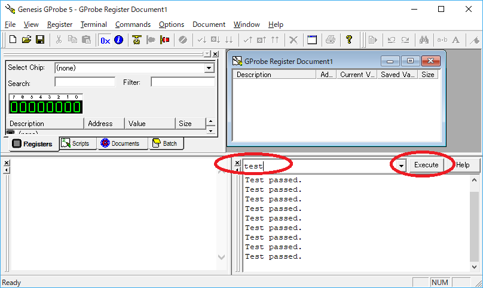Open the Document menu
This screenshot has width=483, height=288.
click(209, 24)
